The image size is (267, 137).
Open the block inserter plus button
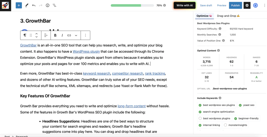(19, 5)
